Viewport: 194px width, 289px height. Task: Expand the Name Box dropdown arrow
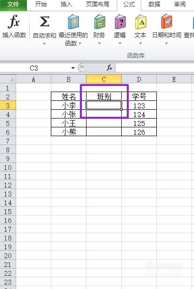(73, 68)
